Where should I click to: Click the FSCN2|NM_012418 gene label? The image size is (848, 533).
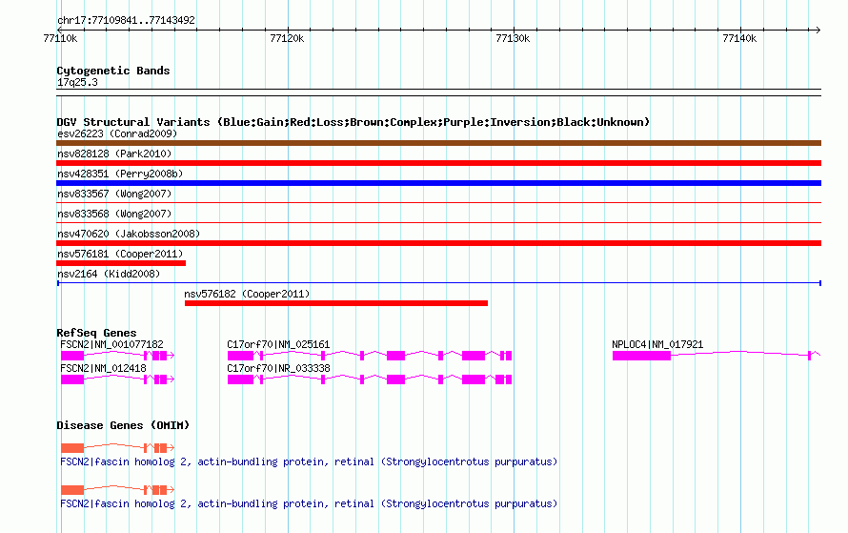click(103, 368)
